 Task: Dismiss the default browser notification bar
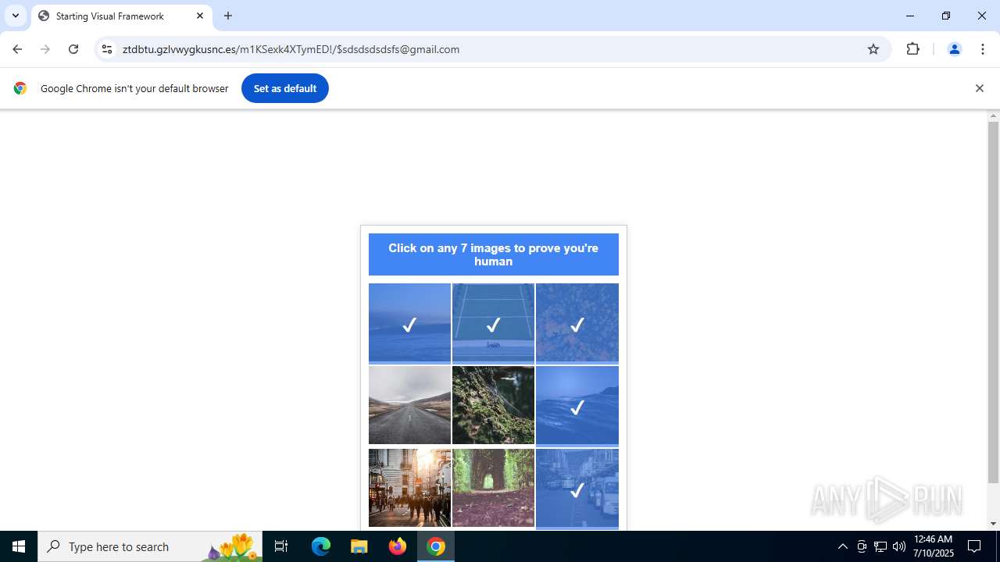(979, 88)
